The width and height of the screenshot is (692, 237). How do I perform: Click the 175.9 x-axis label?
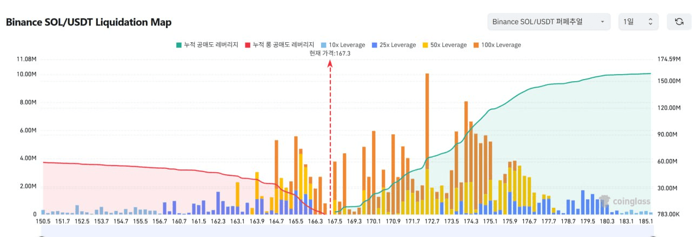[510, 221]
